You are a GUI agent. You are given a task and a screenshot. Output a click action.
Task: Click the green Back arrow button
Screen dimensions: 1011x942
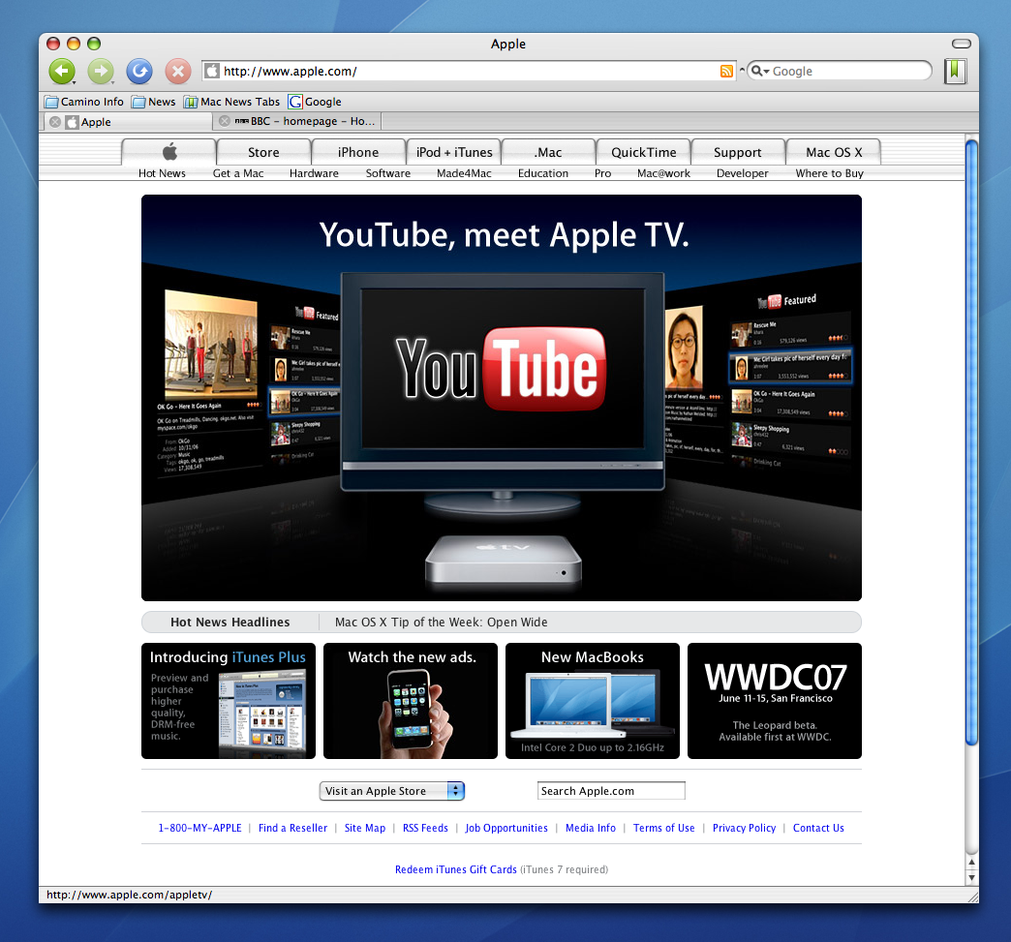(x=62, y=71)
